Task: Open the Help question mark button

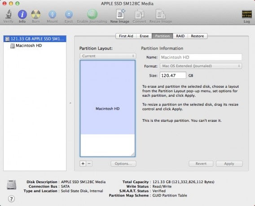Action: click(11, 199)
